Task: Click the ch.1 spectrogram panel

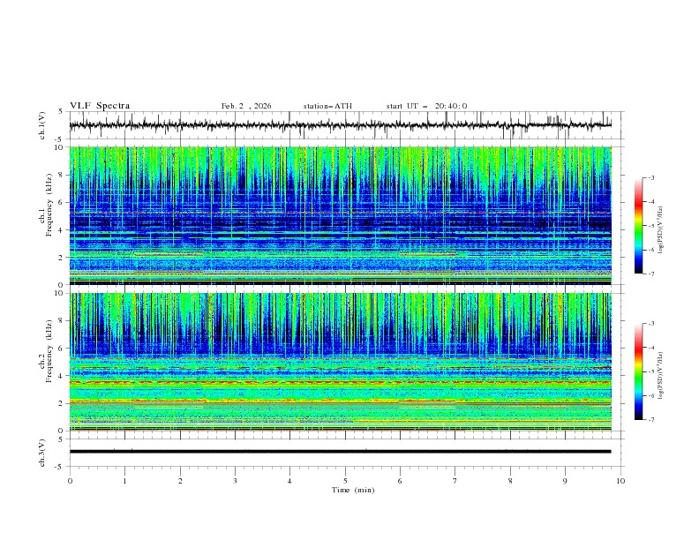Action: (340, 215)
